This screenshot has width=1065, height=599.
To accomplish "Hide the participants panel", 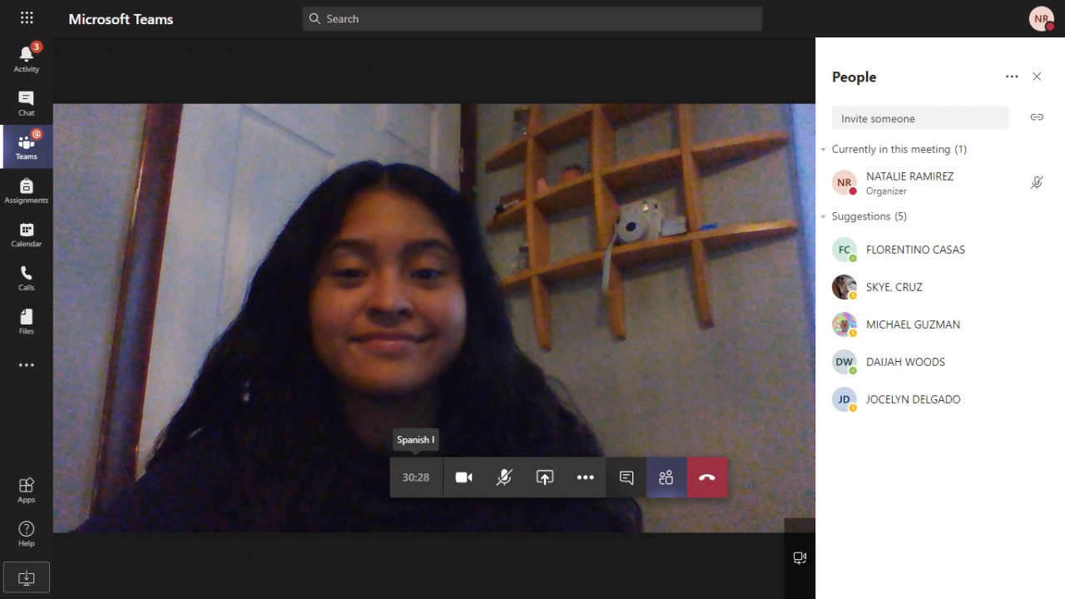I will pos(666,478).
